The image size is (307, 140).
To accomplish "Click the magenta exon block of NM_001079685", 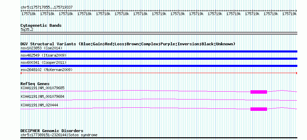I will (x=259, y=92).
